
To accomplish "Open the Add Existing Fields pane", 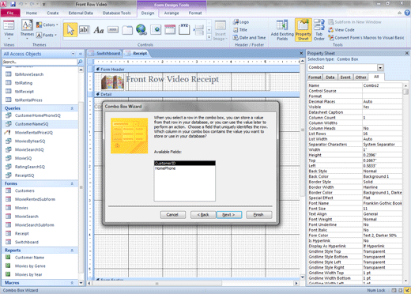I will click(282, 30).
